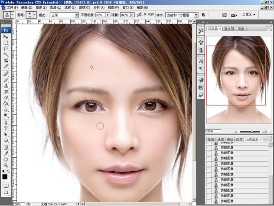
Task: Click the Clone Stamp preset icon in options bar
Action: click(7, 15)
